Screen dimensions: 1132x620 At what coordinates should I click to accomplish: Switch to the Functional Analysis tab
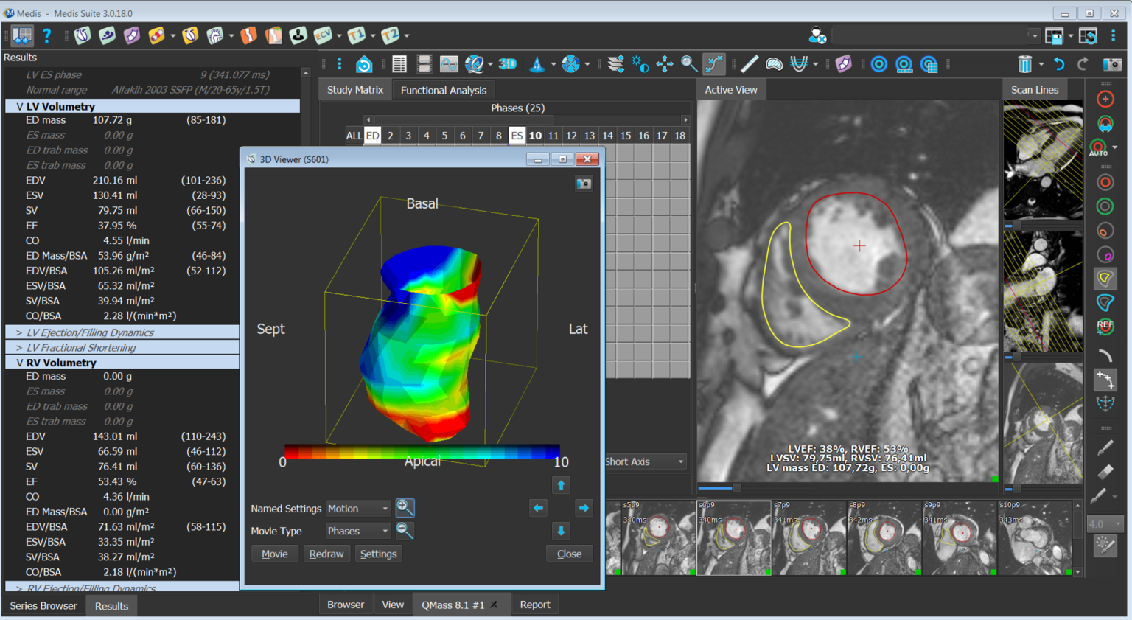(x=443, y=90)
